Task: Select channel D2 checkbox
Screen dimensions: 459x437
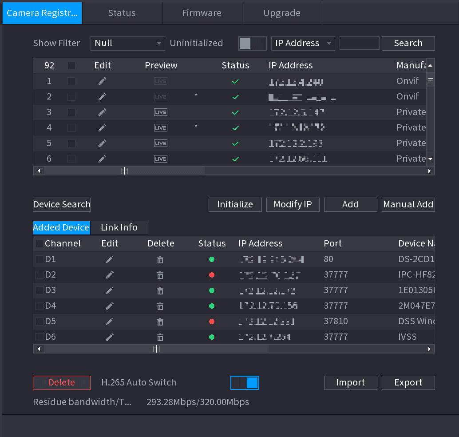Action: tap(39, 275)
